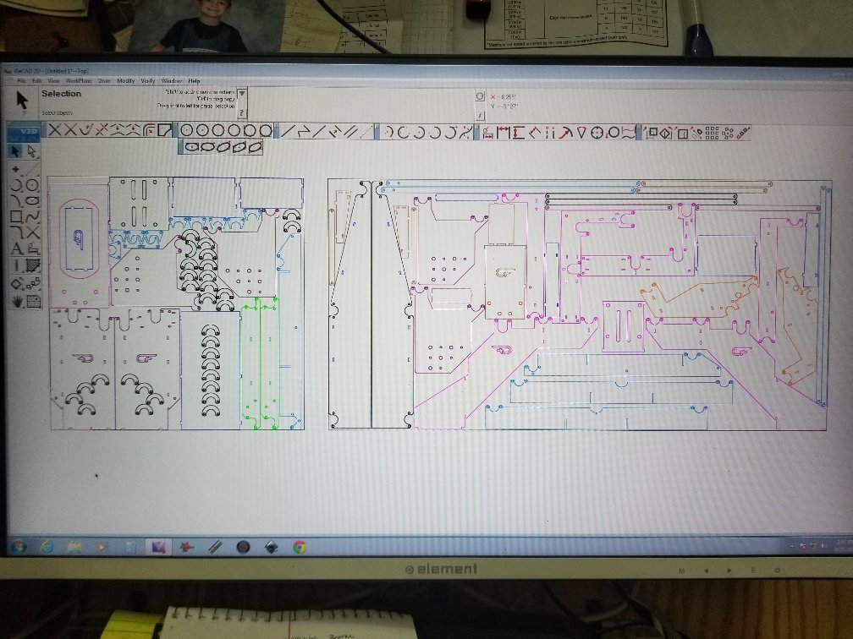Screen dimensions: 853x639
Task: Click the X coordinate value field
Action: (x=504, y=96)
